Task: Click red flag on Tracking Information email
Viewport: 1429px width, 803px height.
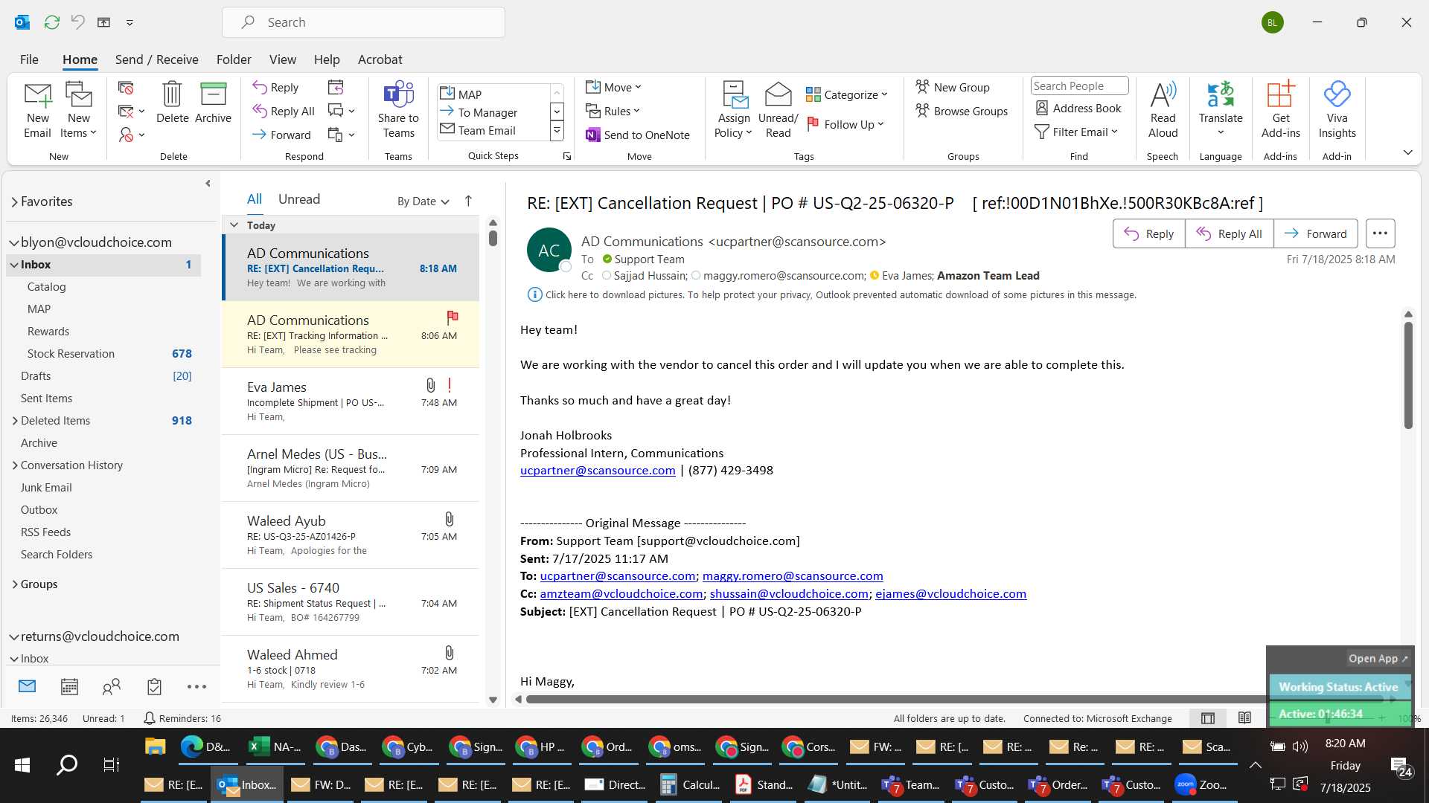Action: [x=452, y=317]
